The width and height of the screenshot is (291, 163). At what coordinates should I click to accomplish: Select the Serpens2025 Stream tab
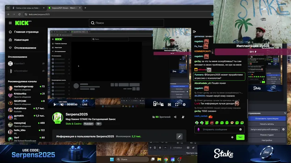point(64,8)
